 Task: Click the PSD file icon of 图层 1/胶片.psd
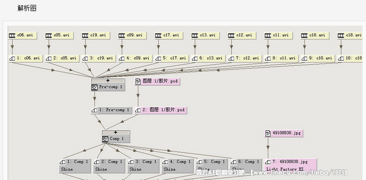pyautogui.click(x=138, y=81)
